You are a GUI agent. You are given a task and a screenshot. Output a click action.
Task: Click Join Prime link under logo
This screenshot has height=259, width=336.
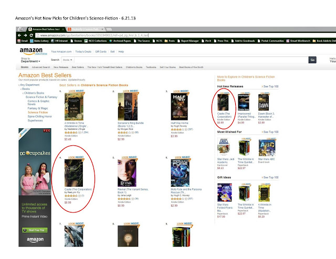tap(41, 53)
